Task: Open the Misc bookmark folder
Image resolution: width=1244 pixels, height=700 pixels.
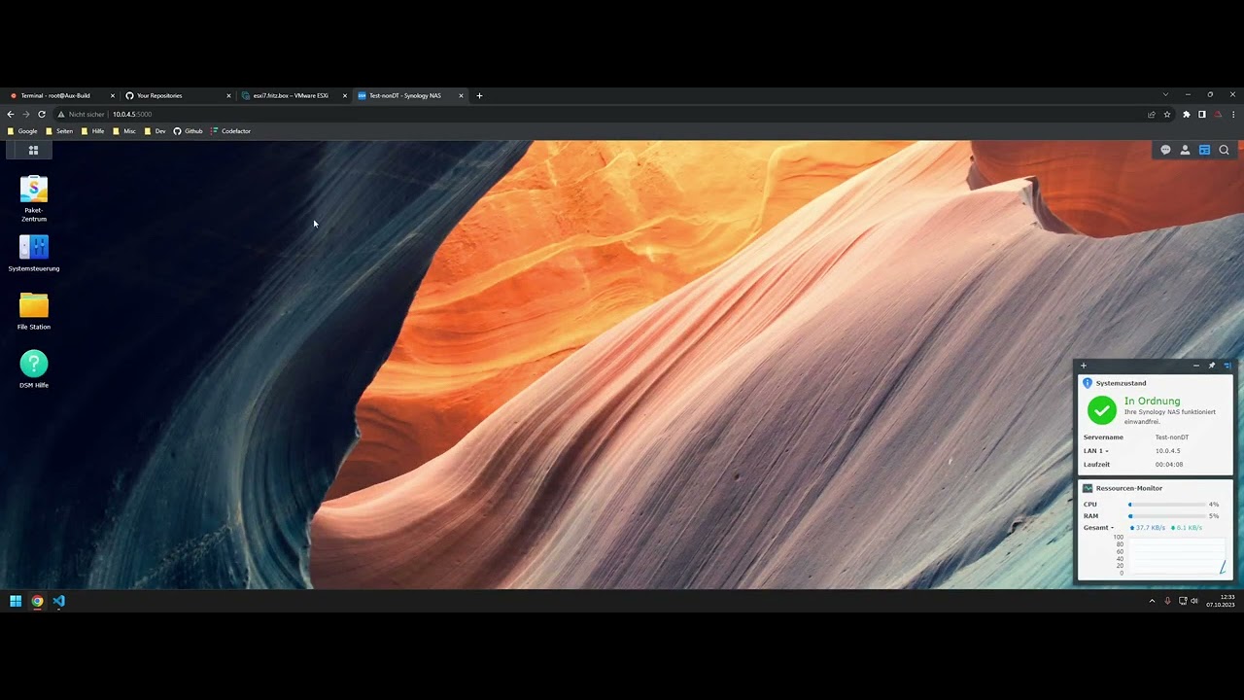Action: click(124, 131)
